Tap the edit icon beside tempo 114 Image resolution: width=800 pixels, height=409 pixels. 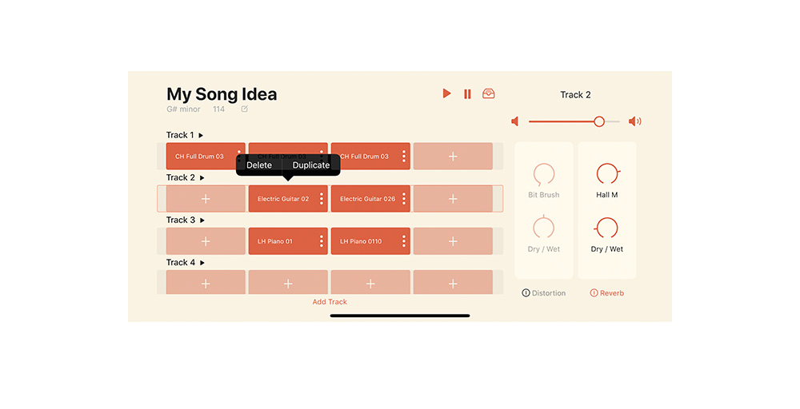click(245, 109)
